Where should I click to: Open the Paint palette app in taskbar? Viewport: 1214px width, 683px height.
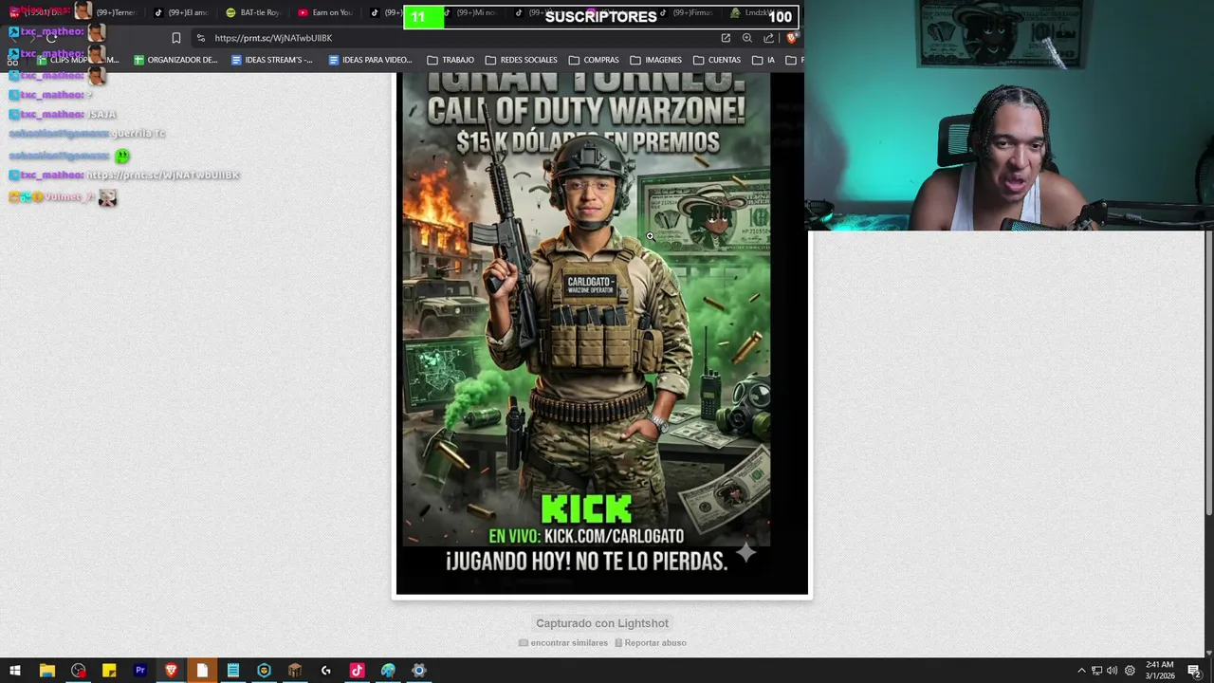click(x=388, y=671)
